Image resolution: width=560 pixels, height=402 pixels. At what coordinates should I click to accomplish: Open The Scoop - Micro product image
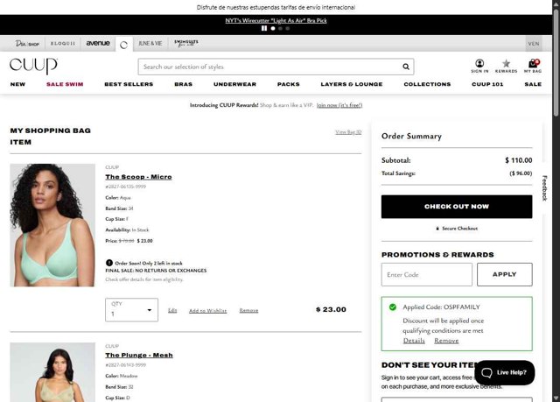(52, 225)
